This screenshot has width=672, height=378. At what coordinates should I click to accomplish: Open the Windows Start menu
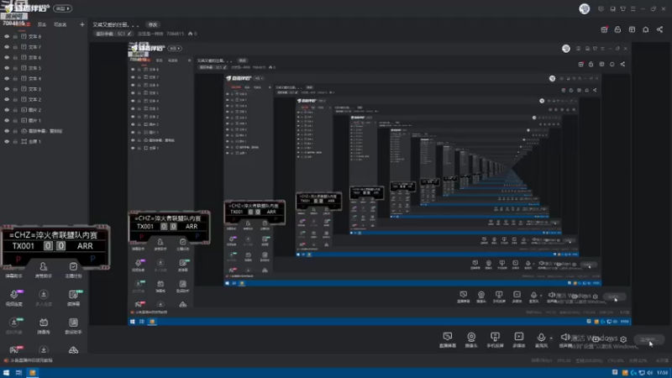[6, 373]
